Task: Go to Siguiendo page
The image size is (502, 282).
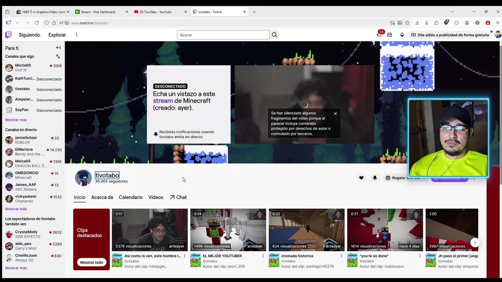Action: tap(29, 35)
